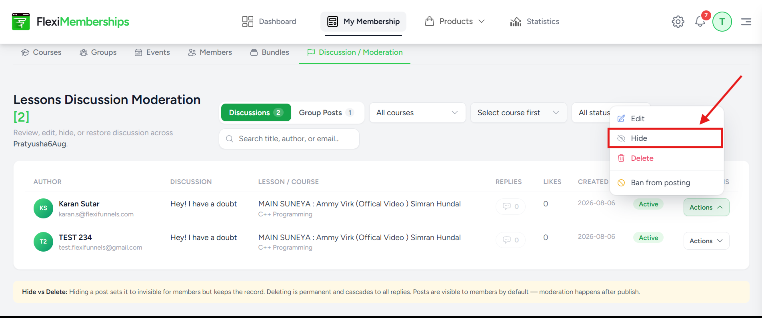
Task: Click the T2 avatar
Action: 43,242
